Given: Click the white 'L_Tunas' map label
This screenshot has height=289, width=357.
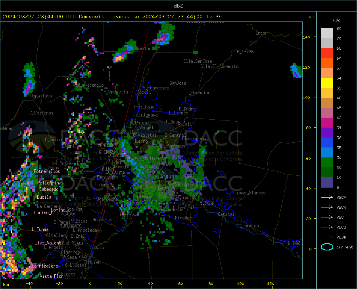Looking at the screenshot, I should pyautogui.click(x=40, y=229).
